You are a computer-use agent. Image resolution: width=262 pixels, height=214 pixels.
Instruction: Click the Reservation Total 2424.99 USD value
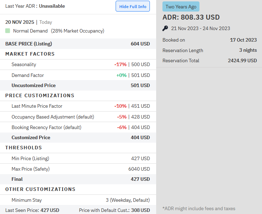[x=242, y=60]
